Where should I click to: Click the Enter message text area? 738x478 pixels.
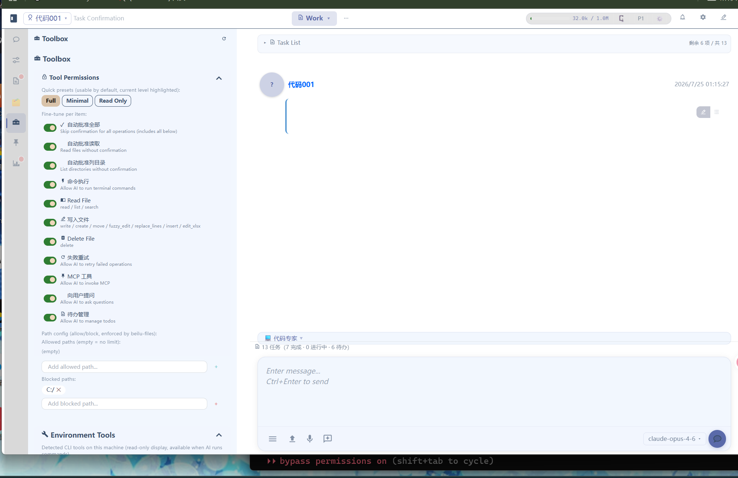[494, 391]
